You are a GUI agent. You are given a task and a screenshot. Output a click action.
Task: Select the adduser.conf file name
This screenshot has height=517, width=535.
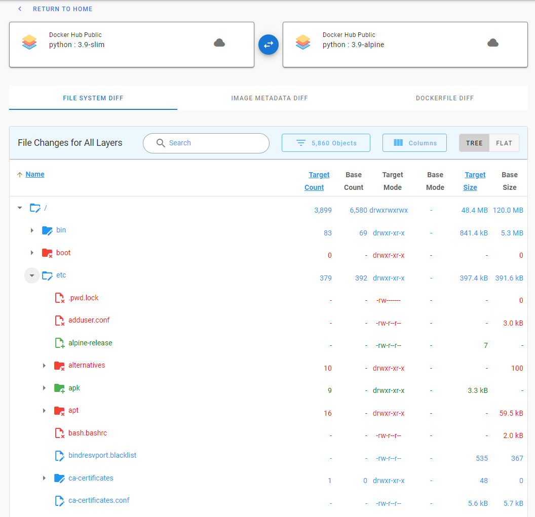pos(89,320)
